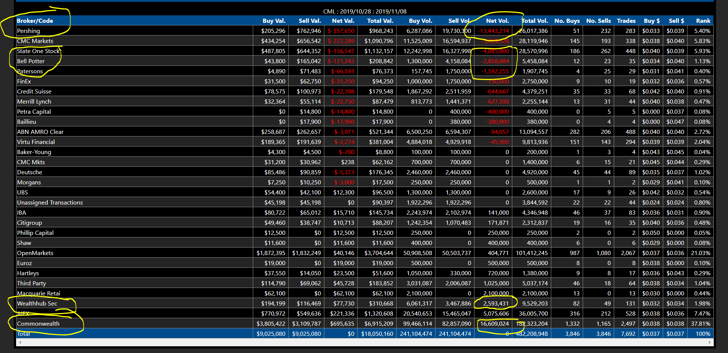
Task: Click Pershing net value $-557,650
Action: pyautogui.click(x=341, y=31)
